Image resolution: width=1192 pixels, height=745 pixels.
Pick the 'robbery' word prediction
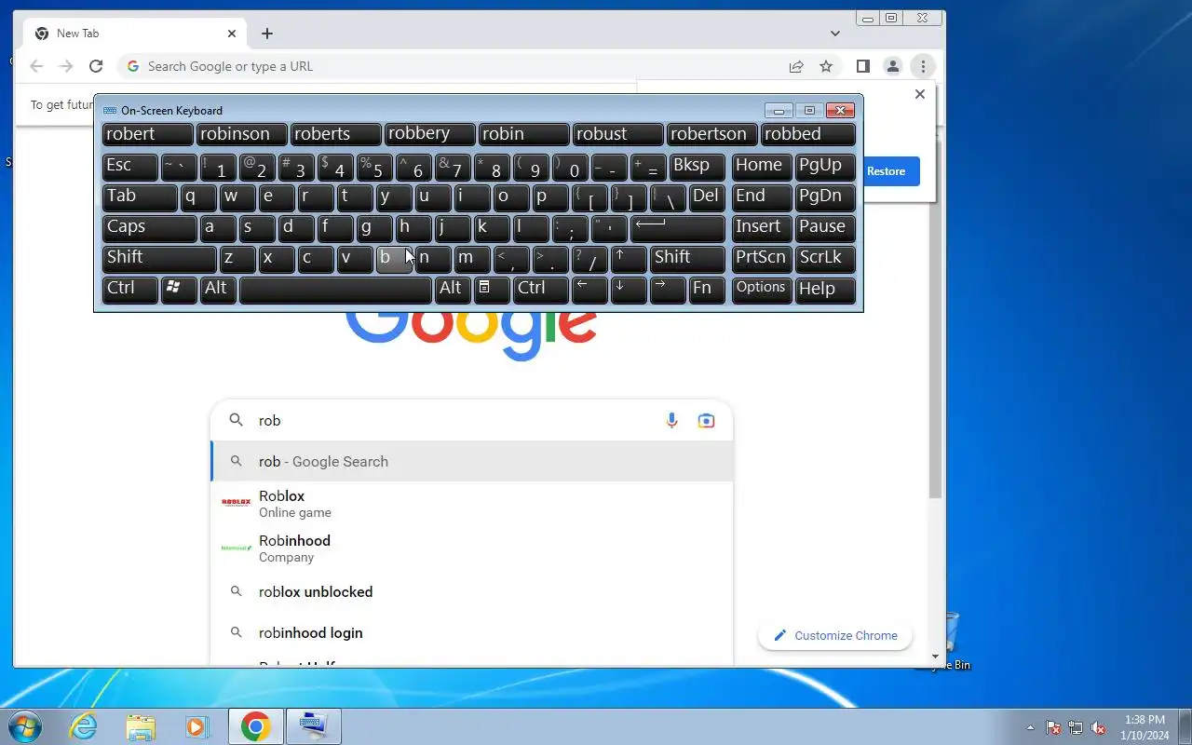429,134
